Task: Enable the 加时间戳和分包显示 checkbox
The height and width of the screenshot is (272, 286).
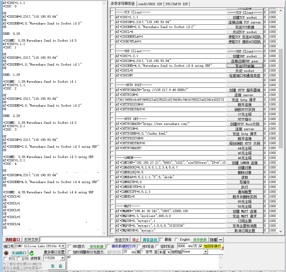Action: pos(69,252)
